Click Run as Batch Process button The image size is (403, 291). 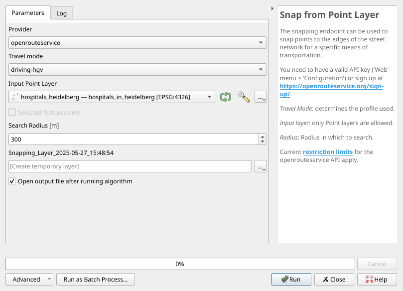click(96, 280)
